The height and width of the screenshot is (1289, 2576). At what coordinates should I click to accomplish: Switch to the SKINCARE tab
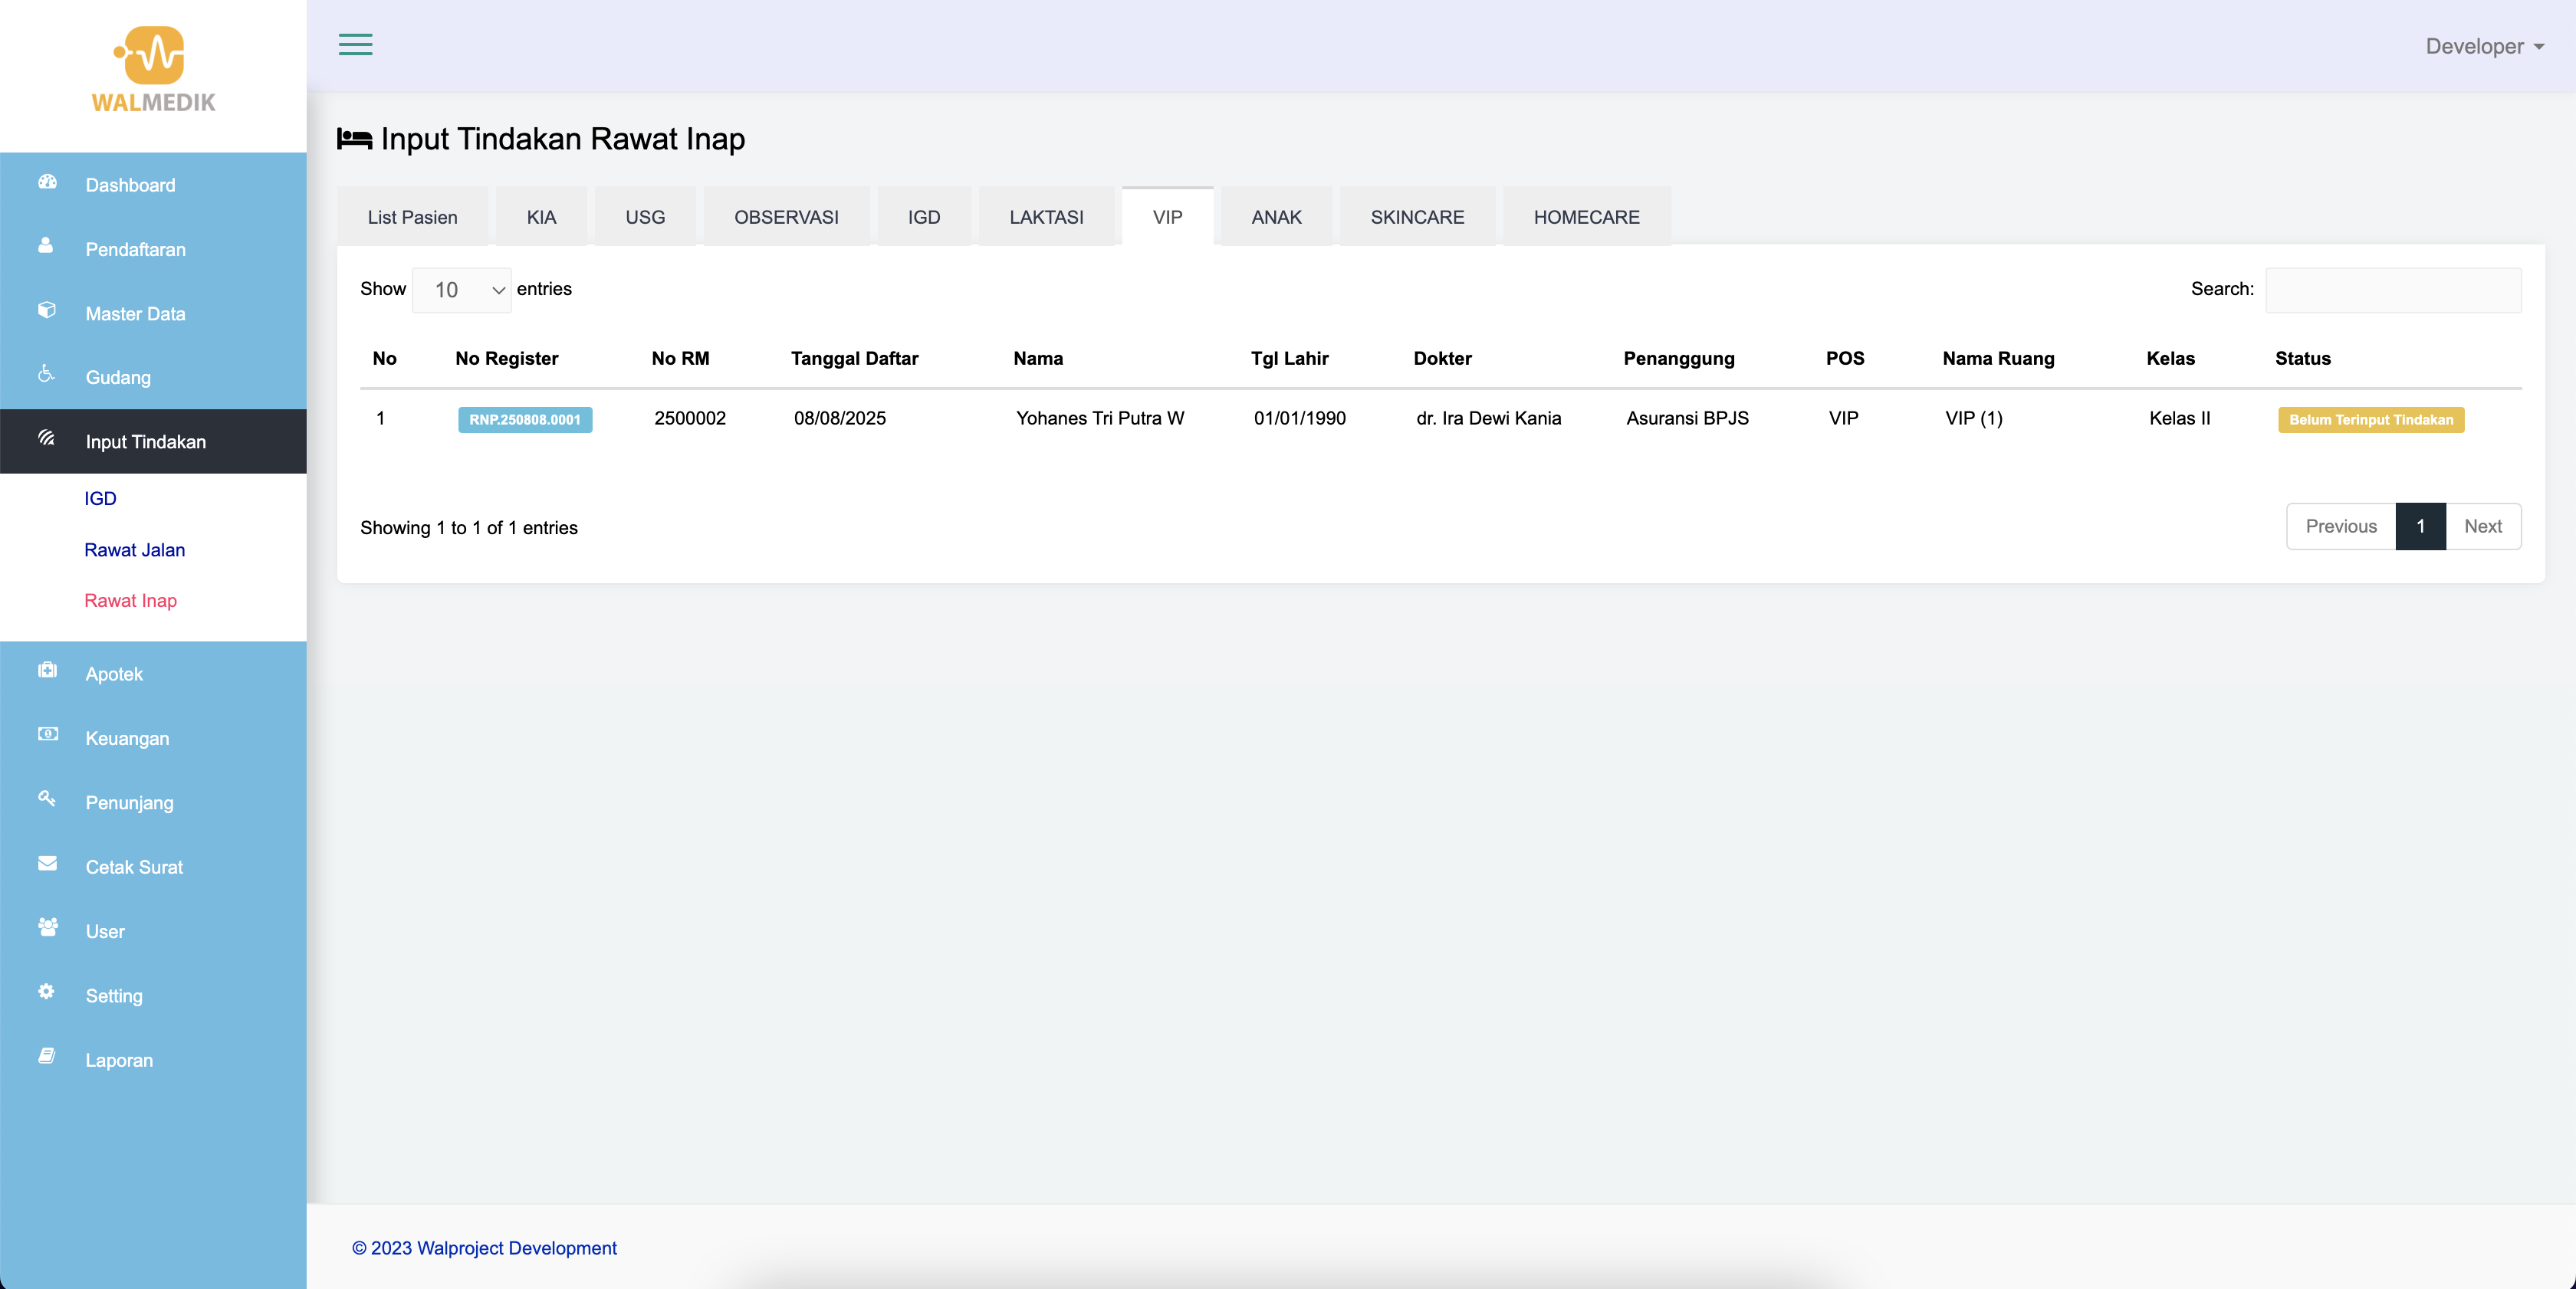(1417, 217)
